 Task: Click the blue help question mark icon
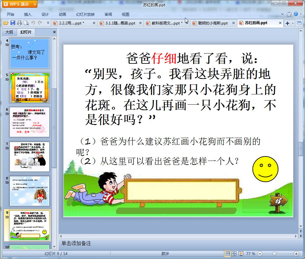click(x=296, y=14)
